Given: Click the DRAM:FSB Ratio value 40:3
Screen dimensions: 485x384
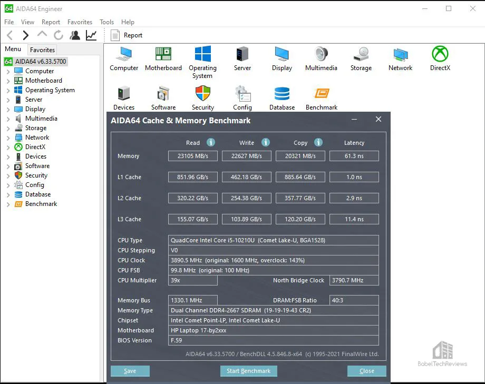Looking at the screenshot, I should 354,300.
